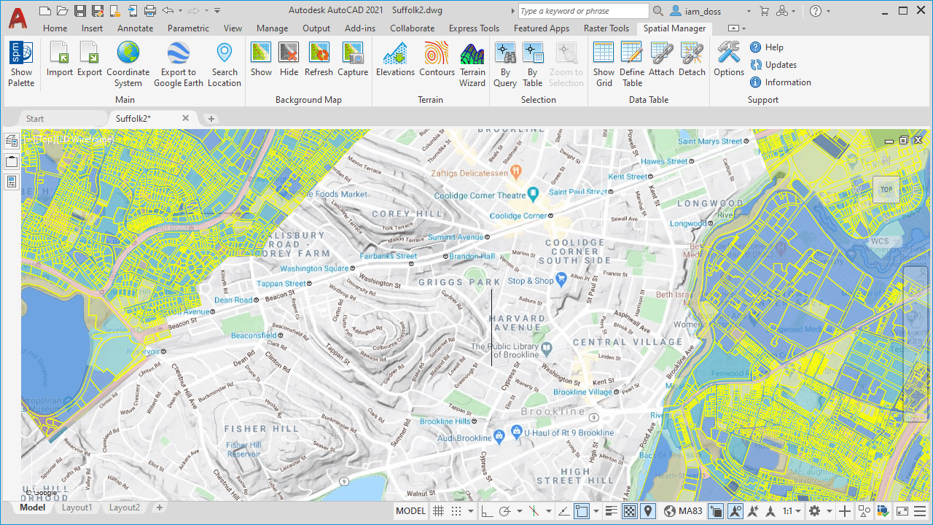Toggle geographic location marker in status bar

(x=648, y=511)
